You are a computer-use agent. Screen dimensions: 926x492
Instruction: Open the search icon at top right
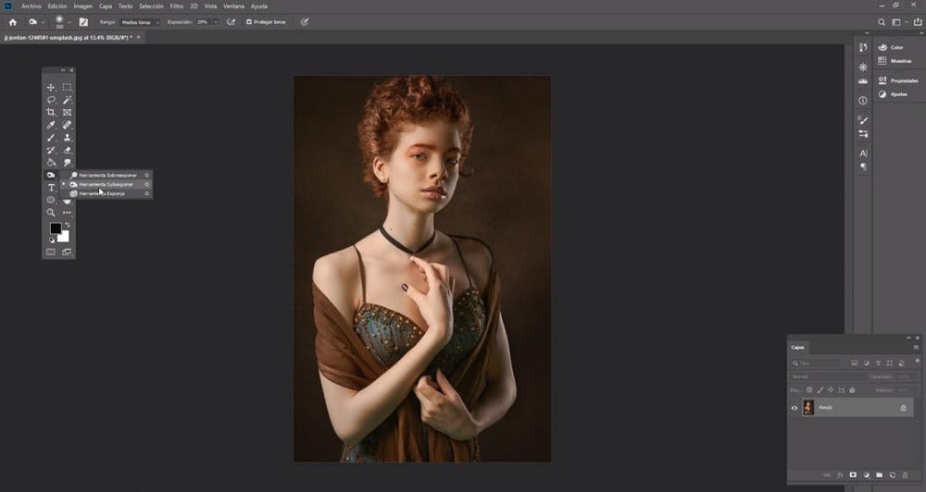coord(882,22)
